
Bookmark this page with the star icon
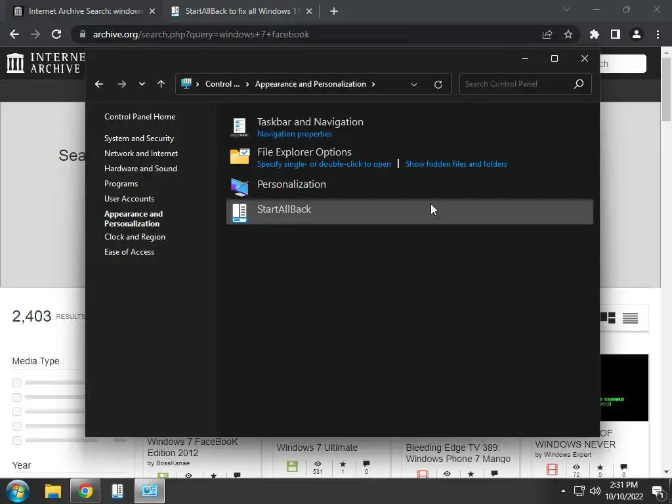pyautogui.click(x=568, y=34)
